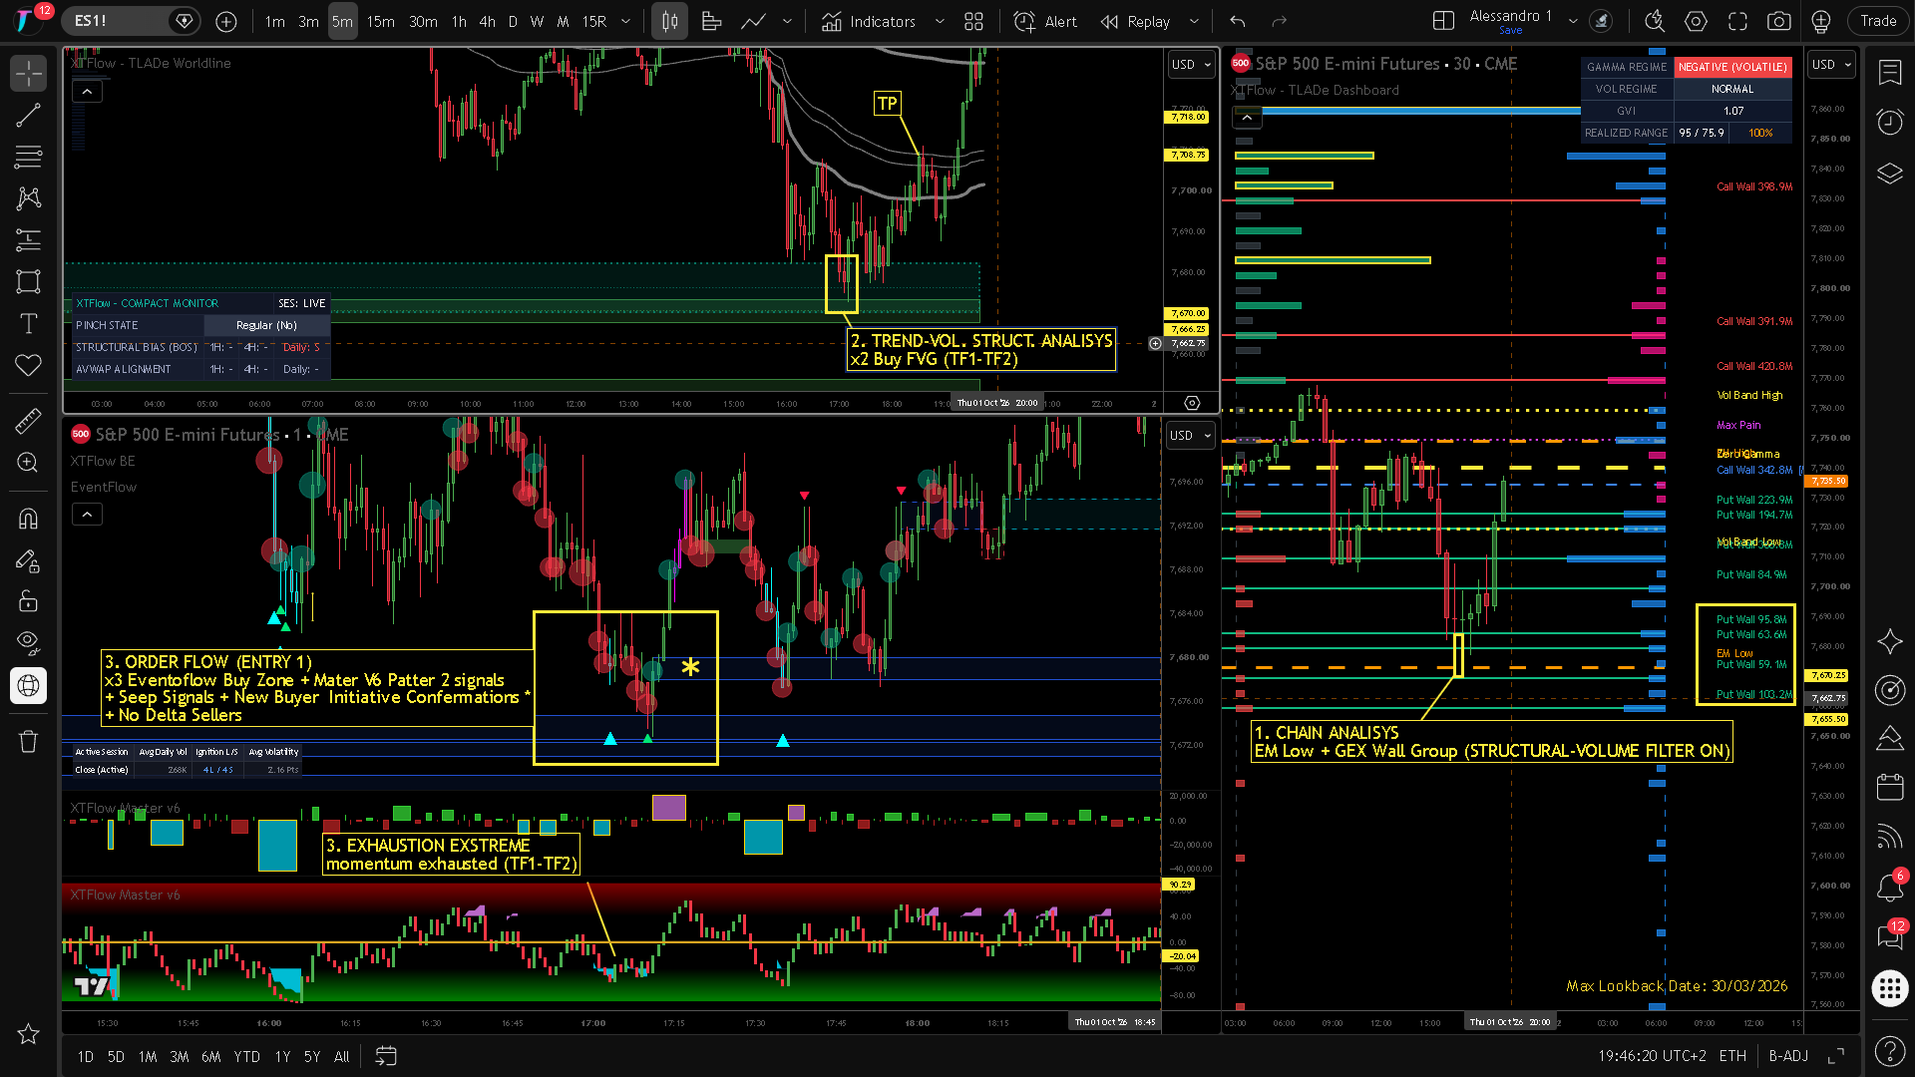Hide all drawings with eye icon
The image size is (1915, 1077).
[x=28, y=642]
